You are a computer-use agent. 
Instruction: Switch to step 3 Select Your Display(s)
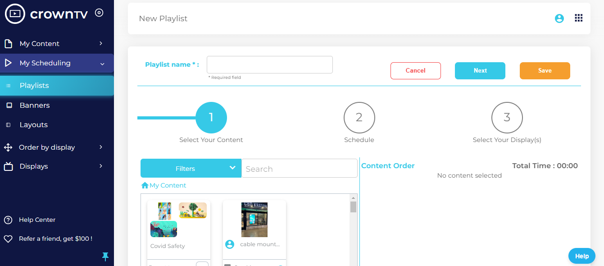[x=507, y=117]
